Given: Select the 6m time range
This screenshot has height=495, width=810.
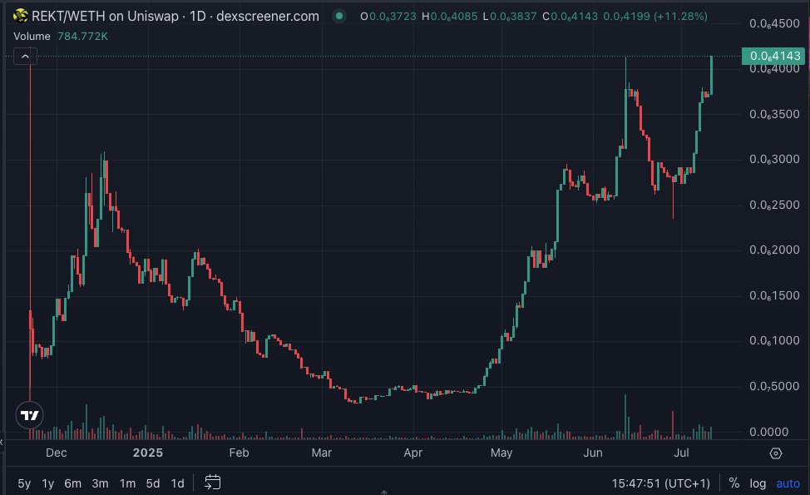Looking at the screenshot, I should tap(72, 483).
